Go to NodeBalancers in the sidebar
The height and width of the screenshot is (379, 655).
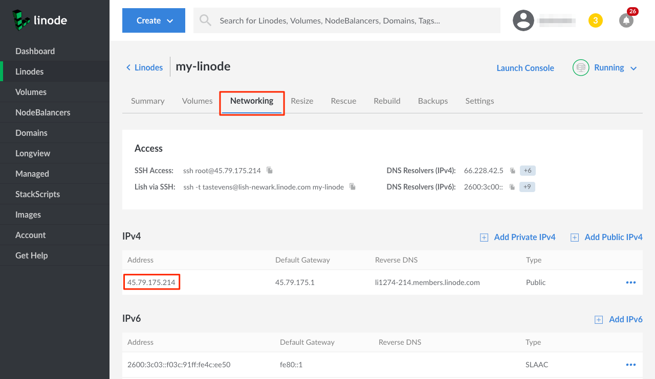click(x=43, y=112)
